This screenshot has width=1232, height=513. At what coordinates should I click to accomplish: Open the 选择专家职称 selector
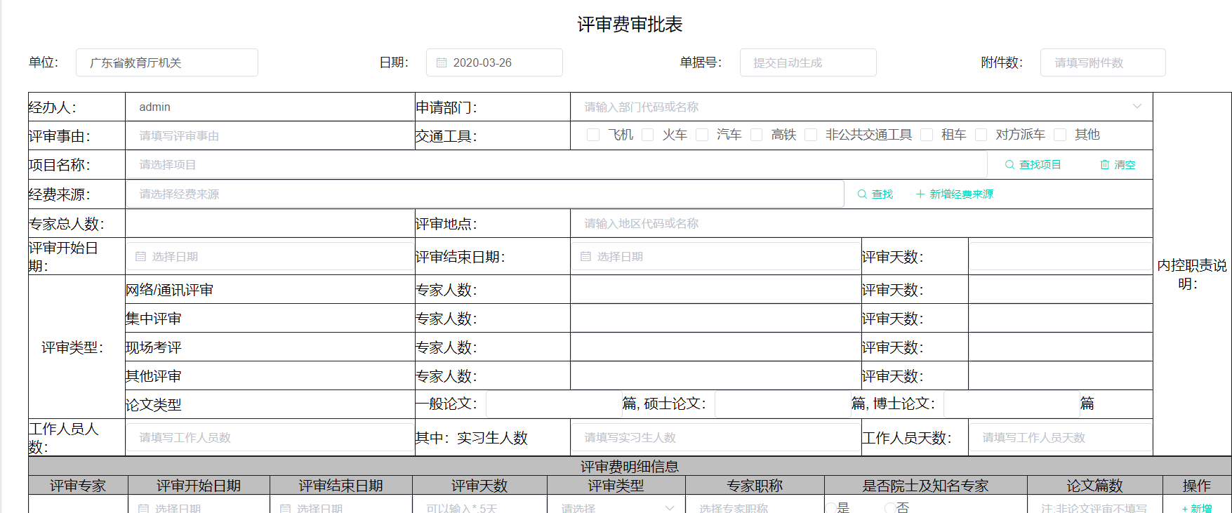click(754, 507)
